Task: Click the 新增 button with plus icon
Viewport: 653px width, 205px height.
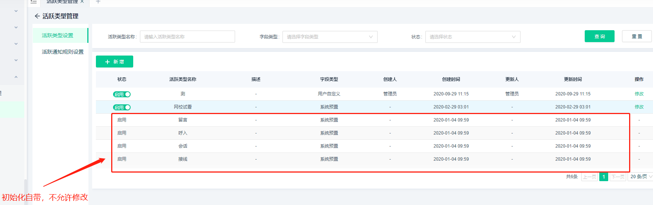Action: tap(114, 62)
